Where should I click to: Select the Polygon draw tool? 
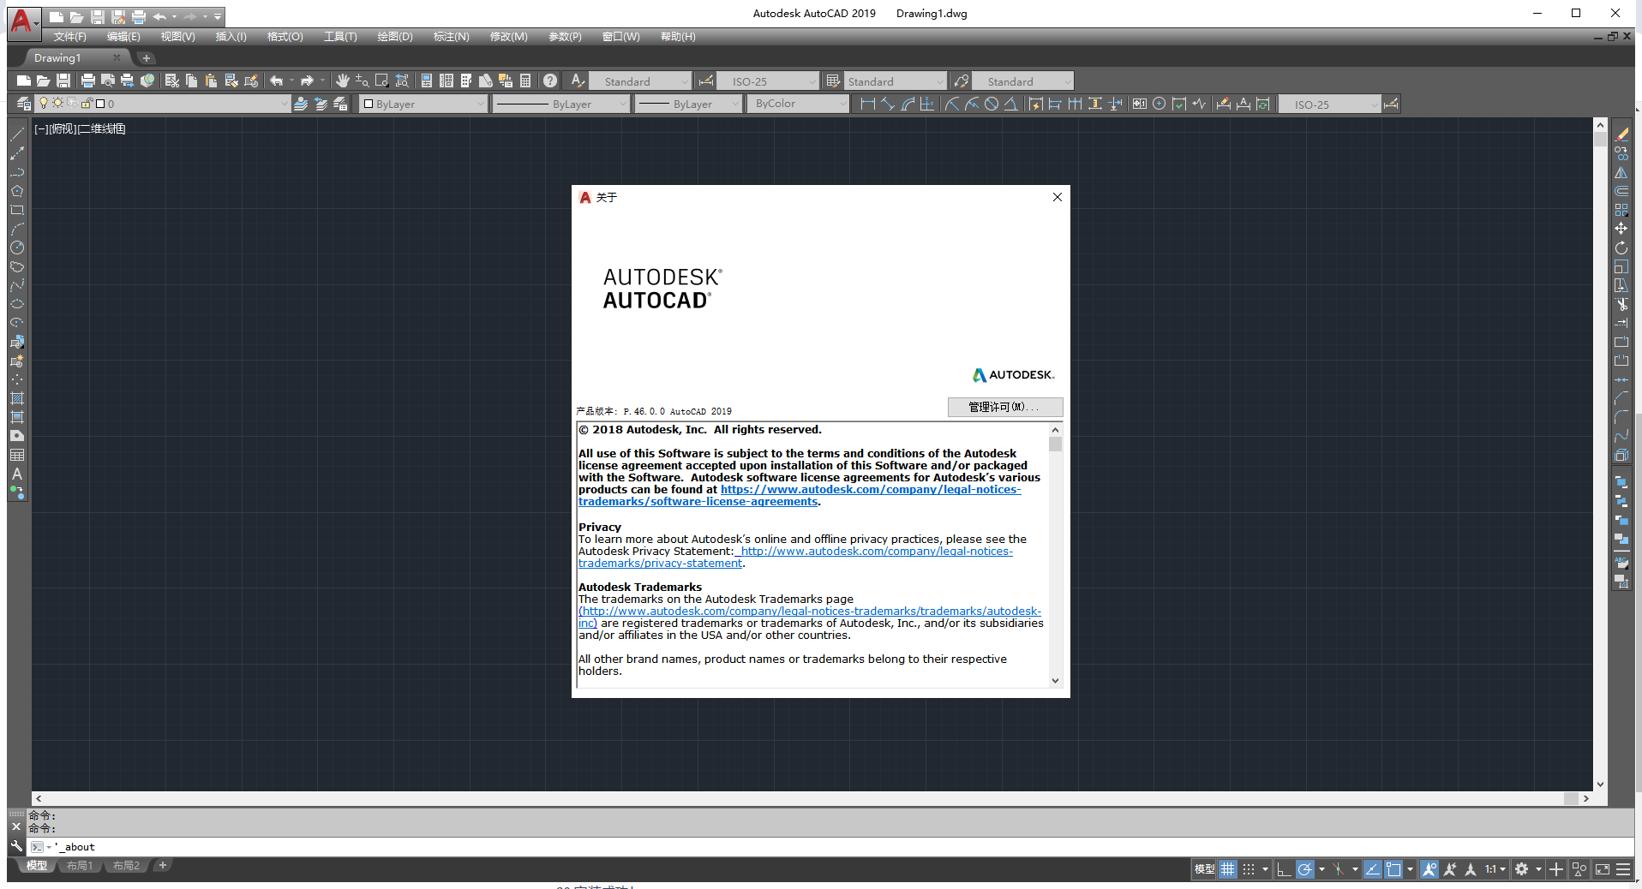[x=16, y=191]
